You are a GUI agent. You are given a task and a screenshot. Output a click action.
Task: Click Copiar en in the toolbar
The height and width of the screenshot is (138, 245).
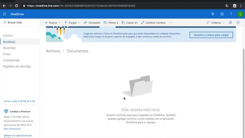(129, 23)
